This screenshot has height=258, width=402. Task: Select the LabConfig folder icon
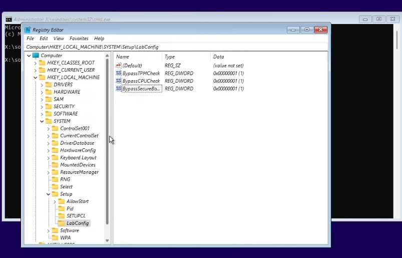(x=62, y=223)
